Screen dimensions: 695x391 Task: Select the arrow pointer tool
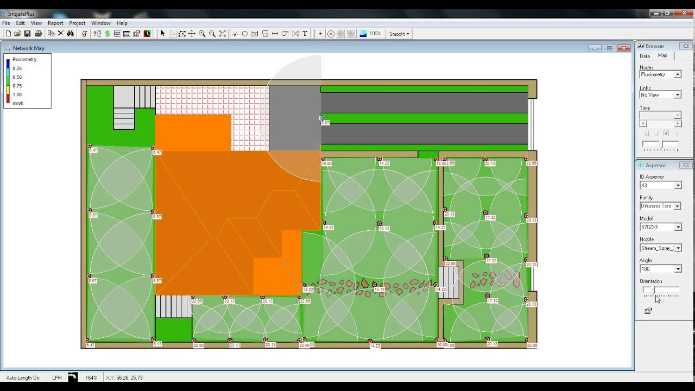pos(162,34)
